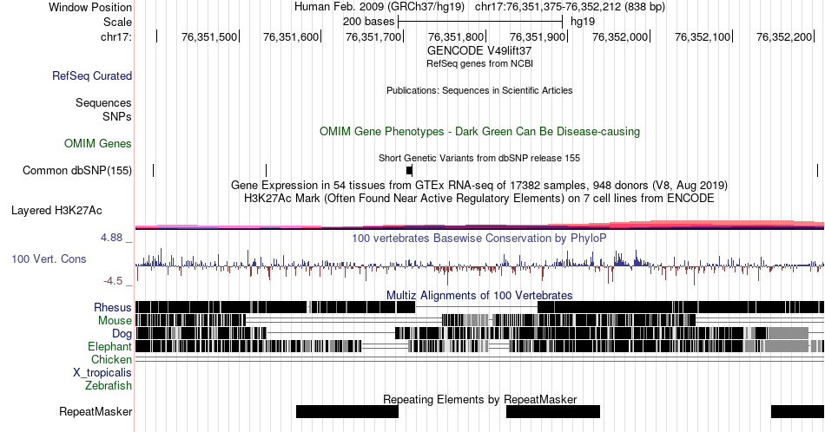
Task: Click Short Genetic Variants from dbSNP title
Action: [479, 158]
